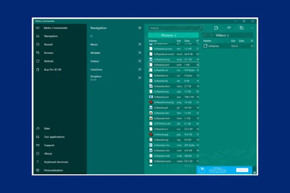This screenshot has height=193, width=290.
Task: Select the Softpedia.exe file
Action: [174, 97]
